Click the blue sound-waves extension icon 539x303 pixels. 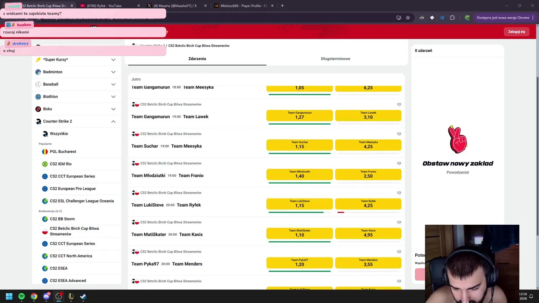[x=442, y=18]
